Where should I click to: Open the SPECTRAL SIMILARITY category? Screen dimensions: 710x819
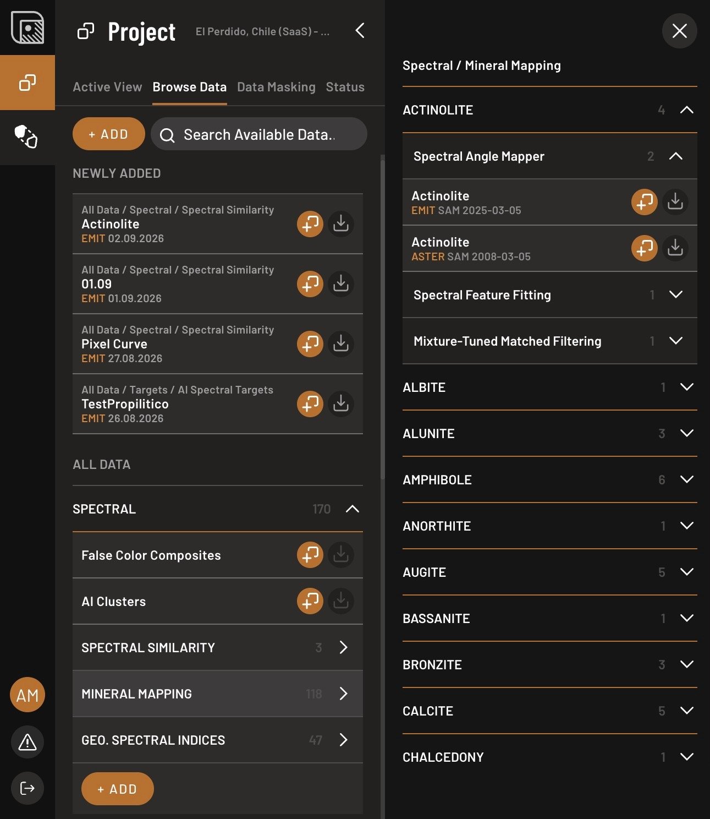(218, 647)
